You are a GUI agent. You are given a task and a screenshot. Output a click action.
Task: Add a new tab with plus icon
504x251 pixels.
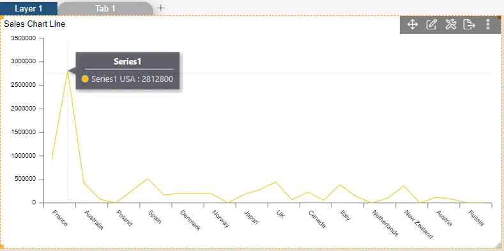tap(161, 8)
